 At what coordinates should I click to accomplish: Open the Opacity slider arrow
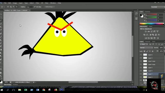(164, 48)
